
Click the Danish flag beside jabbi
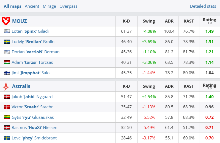click(x=7, y=97)
